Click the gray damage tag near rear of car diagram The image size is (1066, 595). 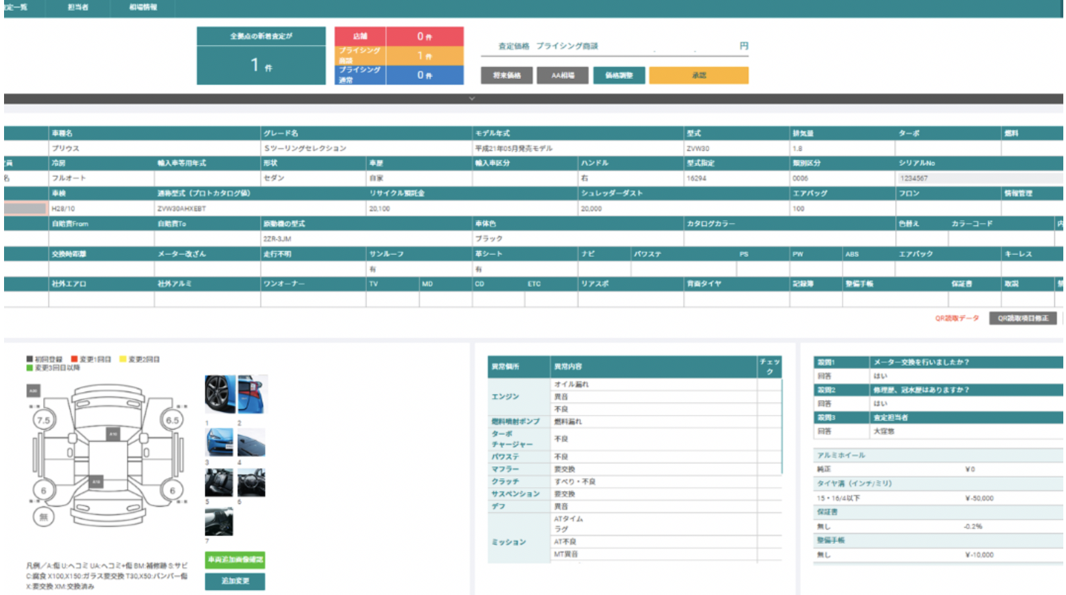tap(96, 482)
